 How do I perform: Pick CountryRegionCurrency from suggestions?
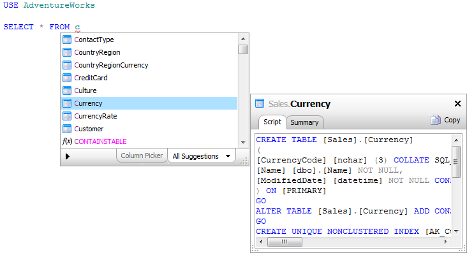[111, 65]
